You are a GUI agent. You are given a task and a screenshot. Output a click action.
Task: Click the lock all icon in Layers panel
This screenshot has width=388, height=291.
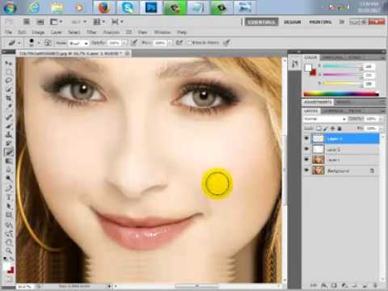pos(339,129)
